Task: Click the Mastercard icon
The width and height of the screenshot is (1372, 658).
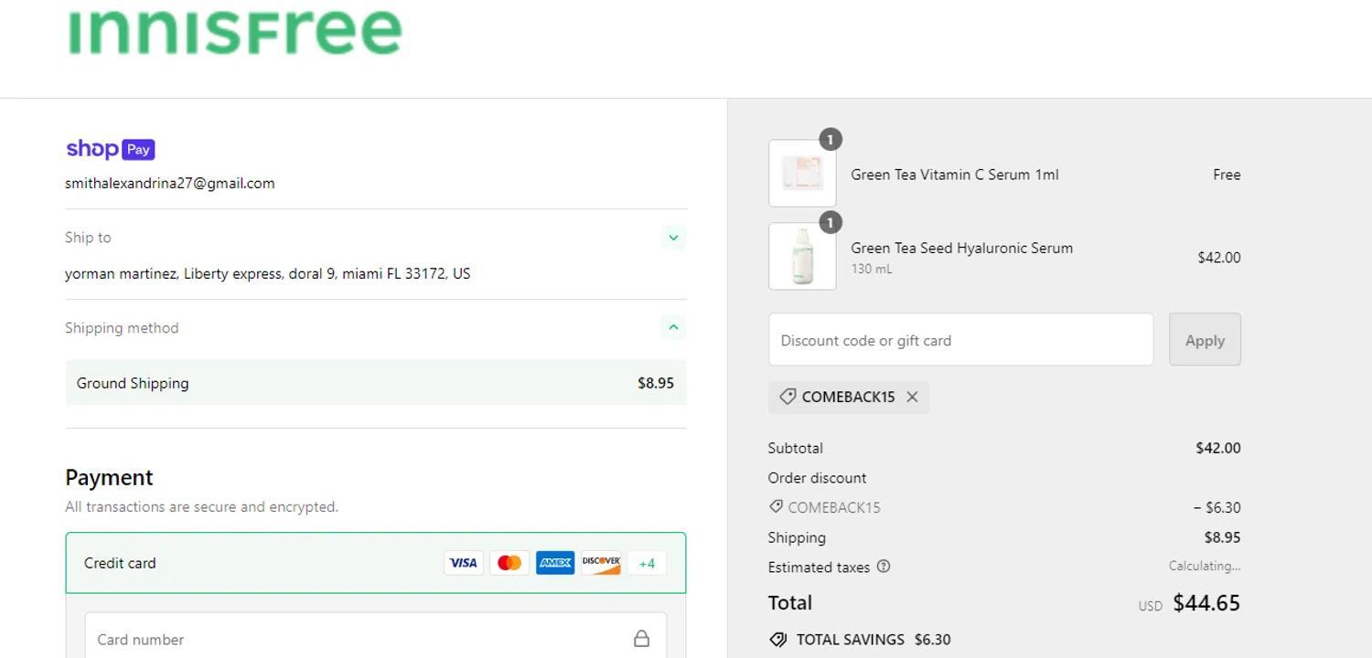Action: [509, 563]
